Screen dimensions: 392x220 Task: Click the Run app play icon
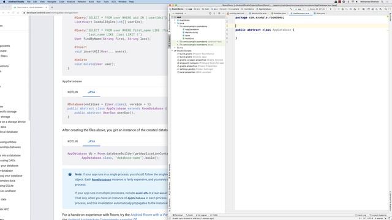(331, 9)
